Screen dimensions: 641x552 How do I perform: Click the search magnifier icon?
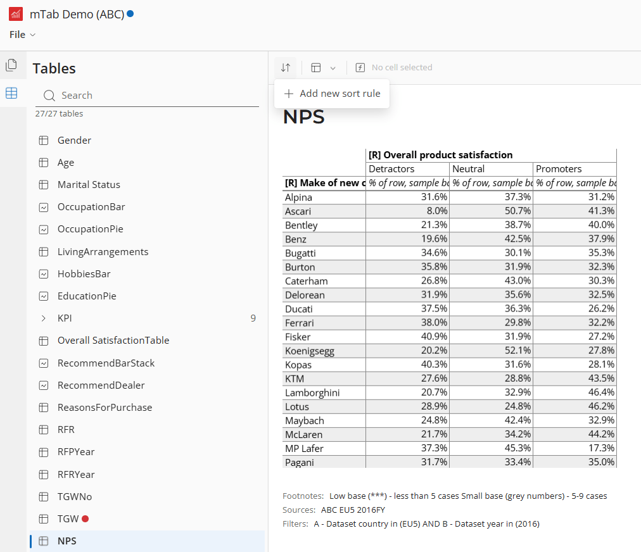[x=49, y=96]
